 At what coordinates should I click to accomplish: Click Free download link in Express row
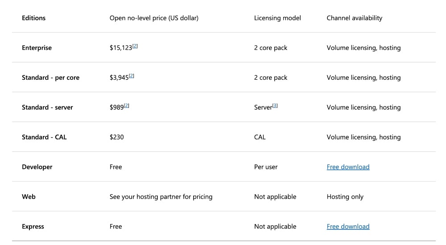(x=348, y=227)
